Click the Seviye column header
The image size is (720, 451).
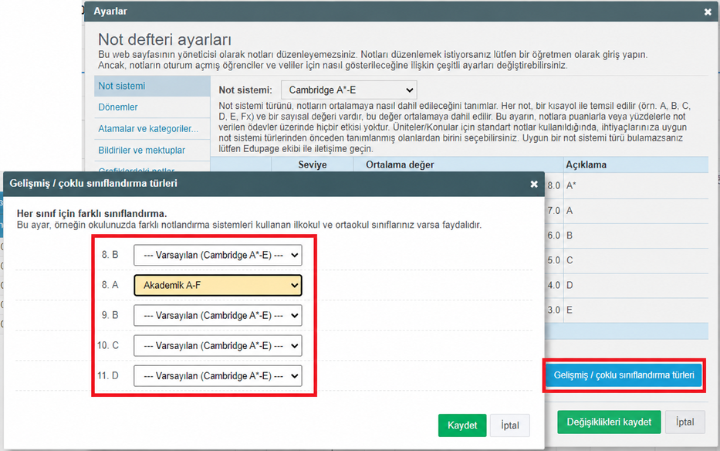pos(313,164)
